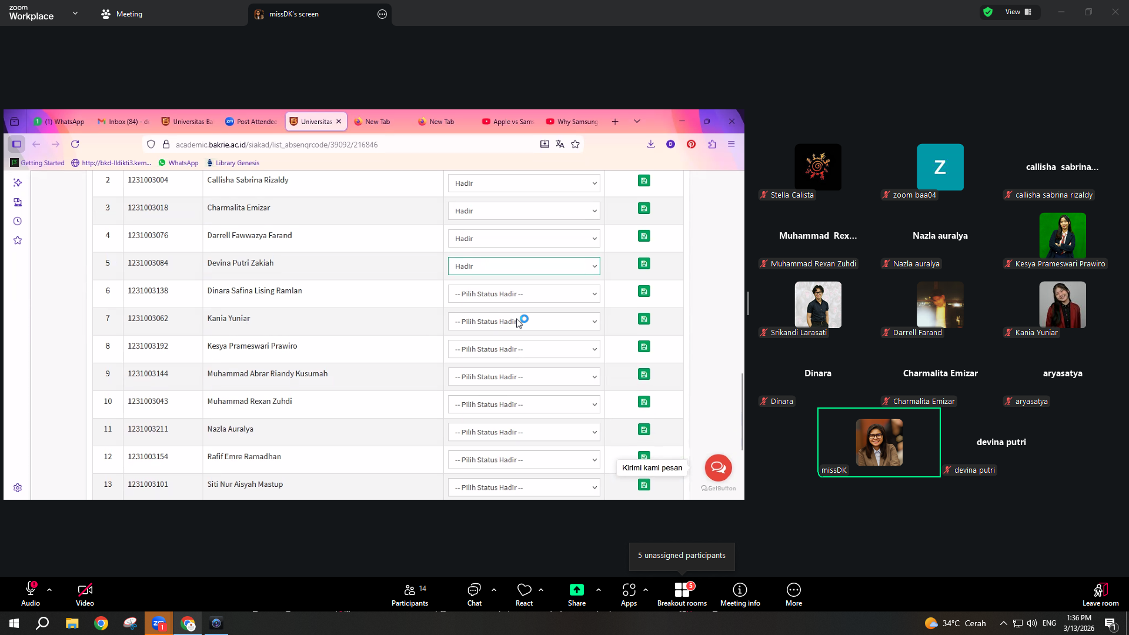
Task: Open a new browser tab with plus
Action: [615, 122]
